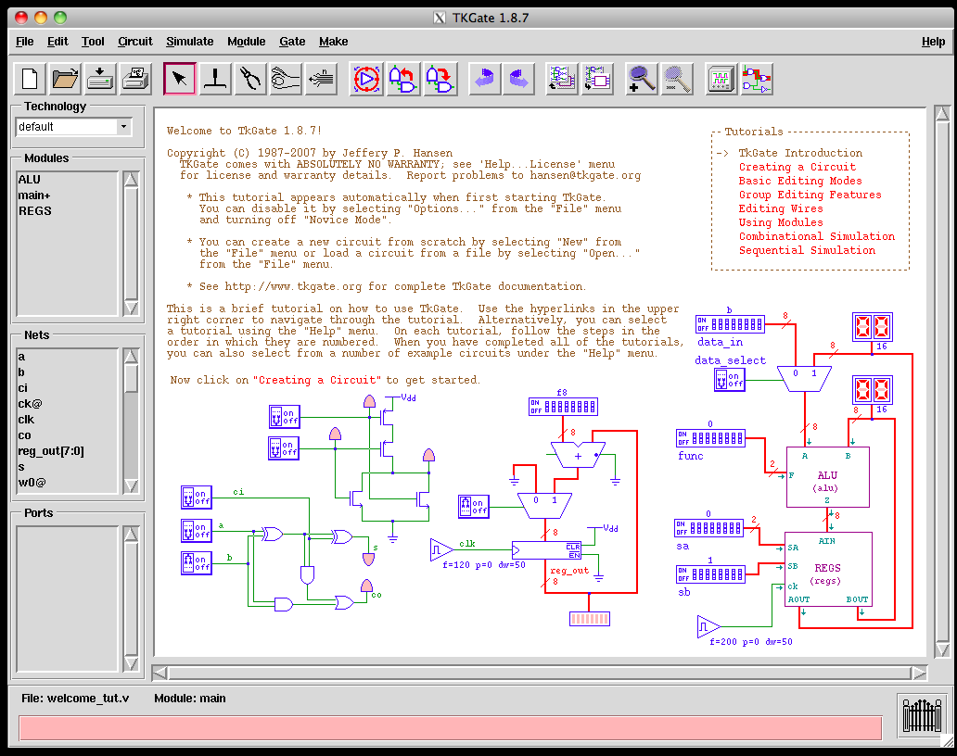This screenshot has width=957, height=756.
Task: Click the open module arrow icon
Action: click(485, 80)
